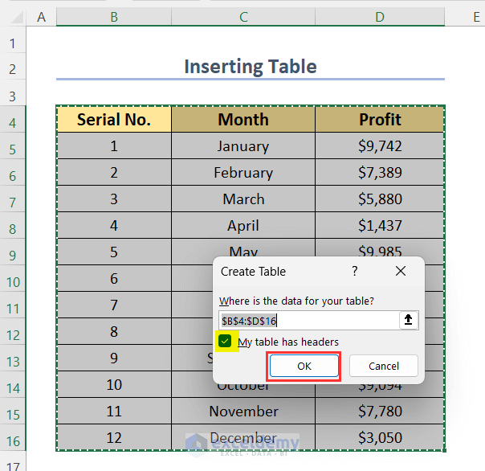
Task: Click the 'Month' header cell
Action: 243,120
